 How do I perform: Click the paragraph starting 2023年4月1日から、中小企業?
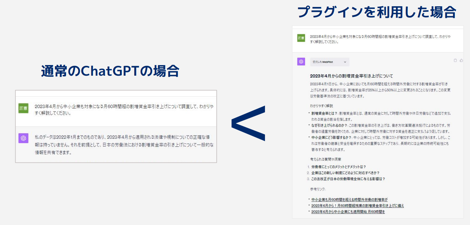[x=380, y=90]
